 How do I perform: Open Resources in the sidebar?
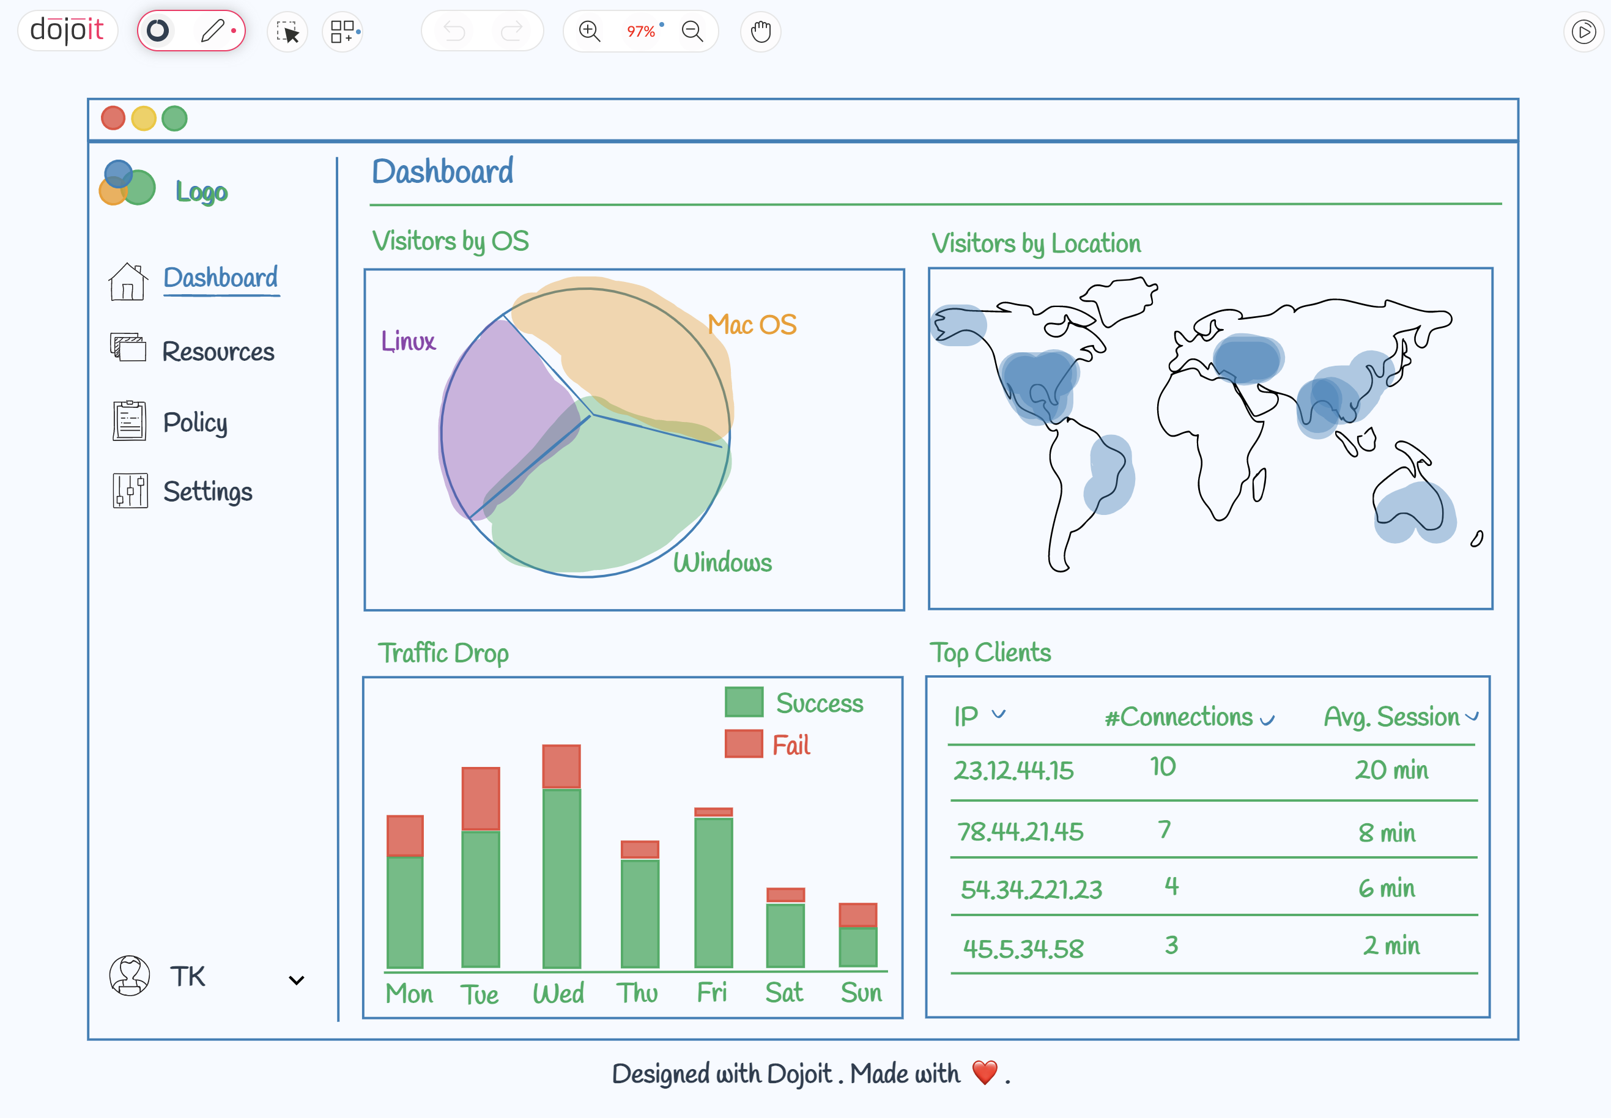(217, 351)
